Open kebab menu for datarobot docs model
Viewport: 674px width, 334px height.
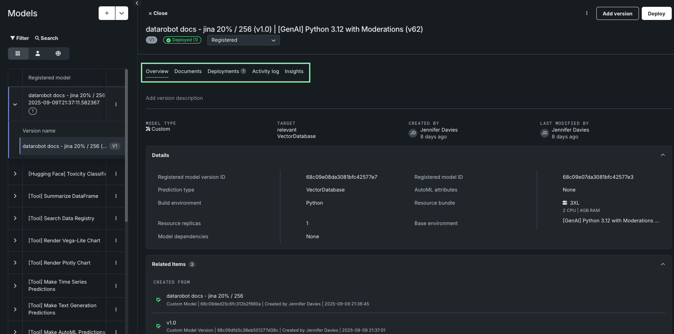click(x=116, y=104)
